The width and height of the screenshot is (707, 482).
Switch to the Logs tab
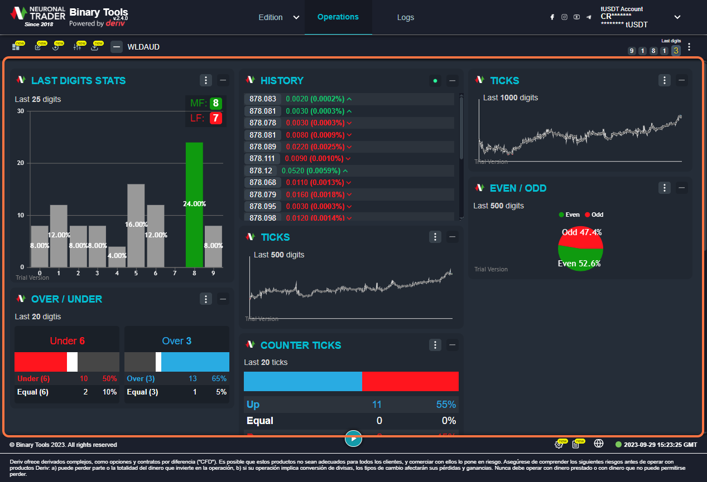pos(406,17)
